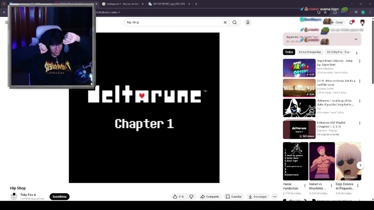
Task: Click the install app icon in address bar
Action: click(319, 12)
